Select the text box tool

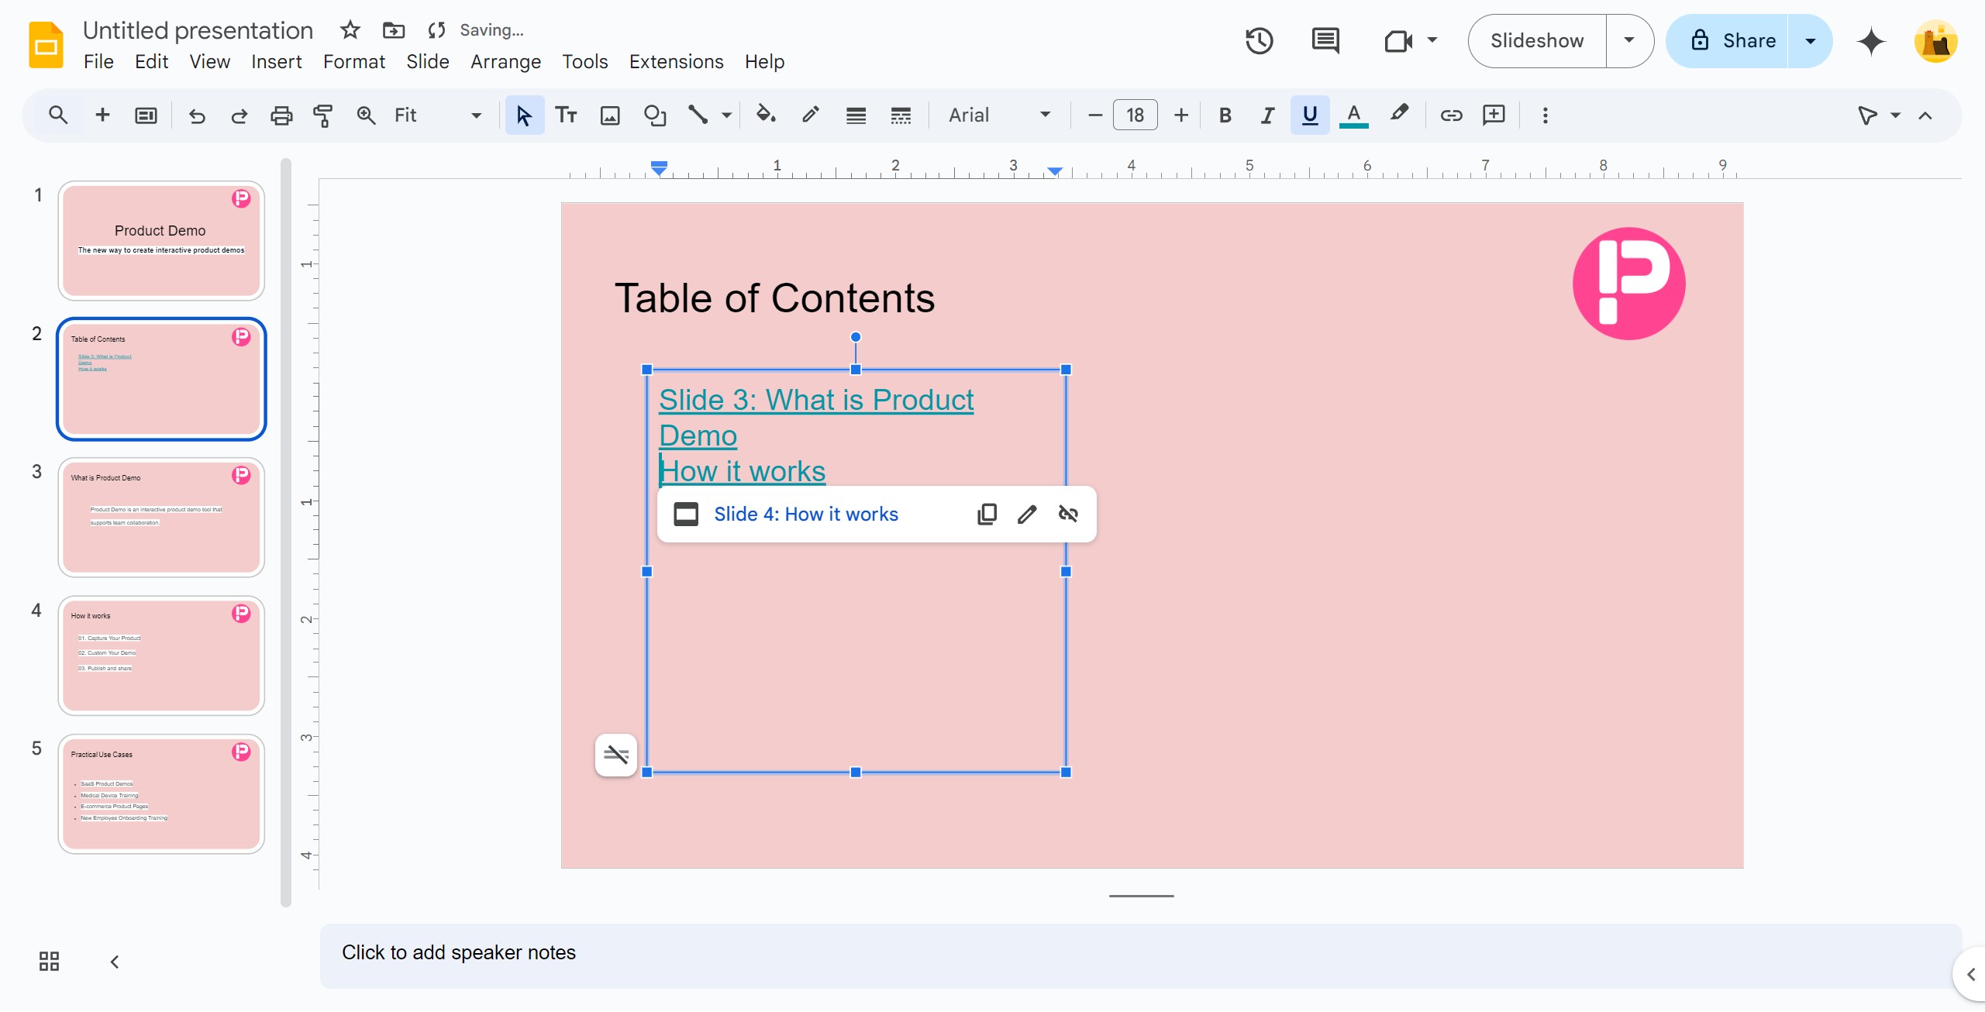pyautogui.click(x=567, y=115)
